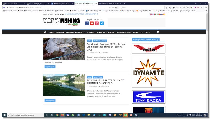The width and height of the screenshot is (210, 119).
Task: Open the Rinviate al 2021 news ticker link
Action: tap(81, 14)
